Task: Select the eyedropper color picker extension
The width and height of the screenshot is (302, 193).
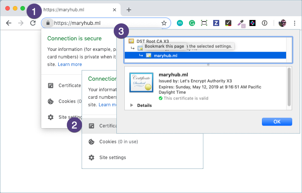Action: point(241,24)
